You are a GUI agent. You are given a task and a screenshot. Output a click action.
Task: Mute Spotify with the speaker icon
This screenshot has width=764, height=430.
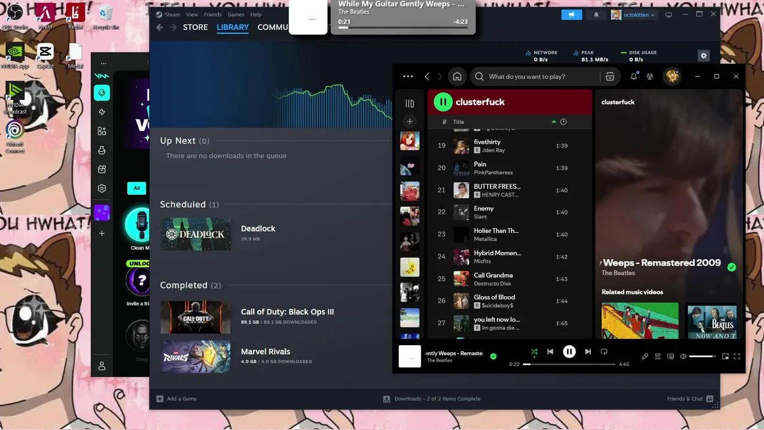click(x=683, y=357)
